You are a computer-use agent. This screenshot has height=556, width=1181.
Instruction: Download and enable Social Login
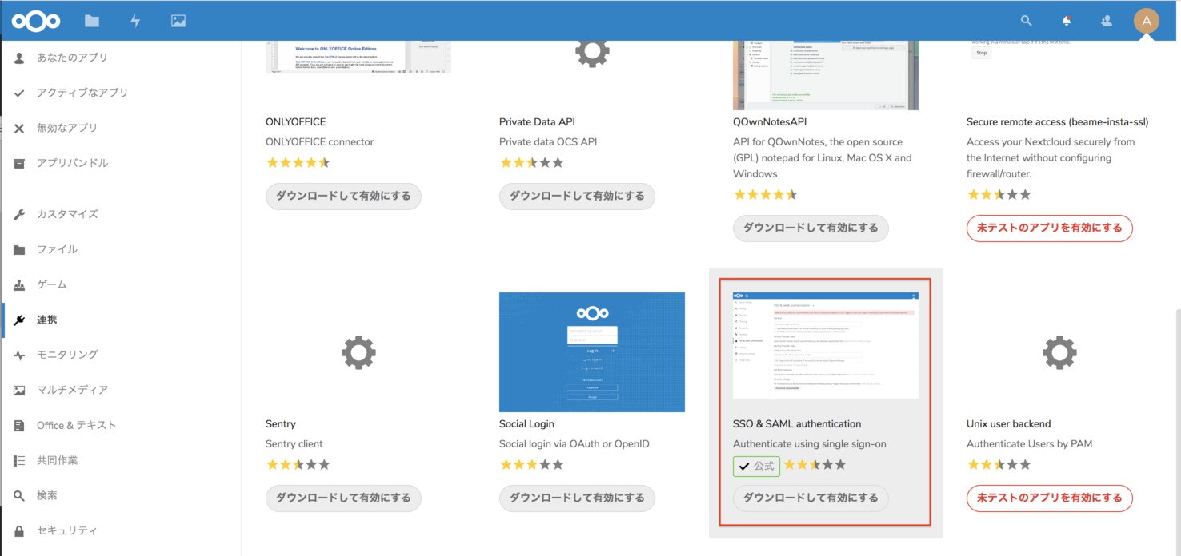pyautogui.click(x=577, y=498)
